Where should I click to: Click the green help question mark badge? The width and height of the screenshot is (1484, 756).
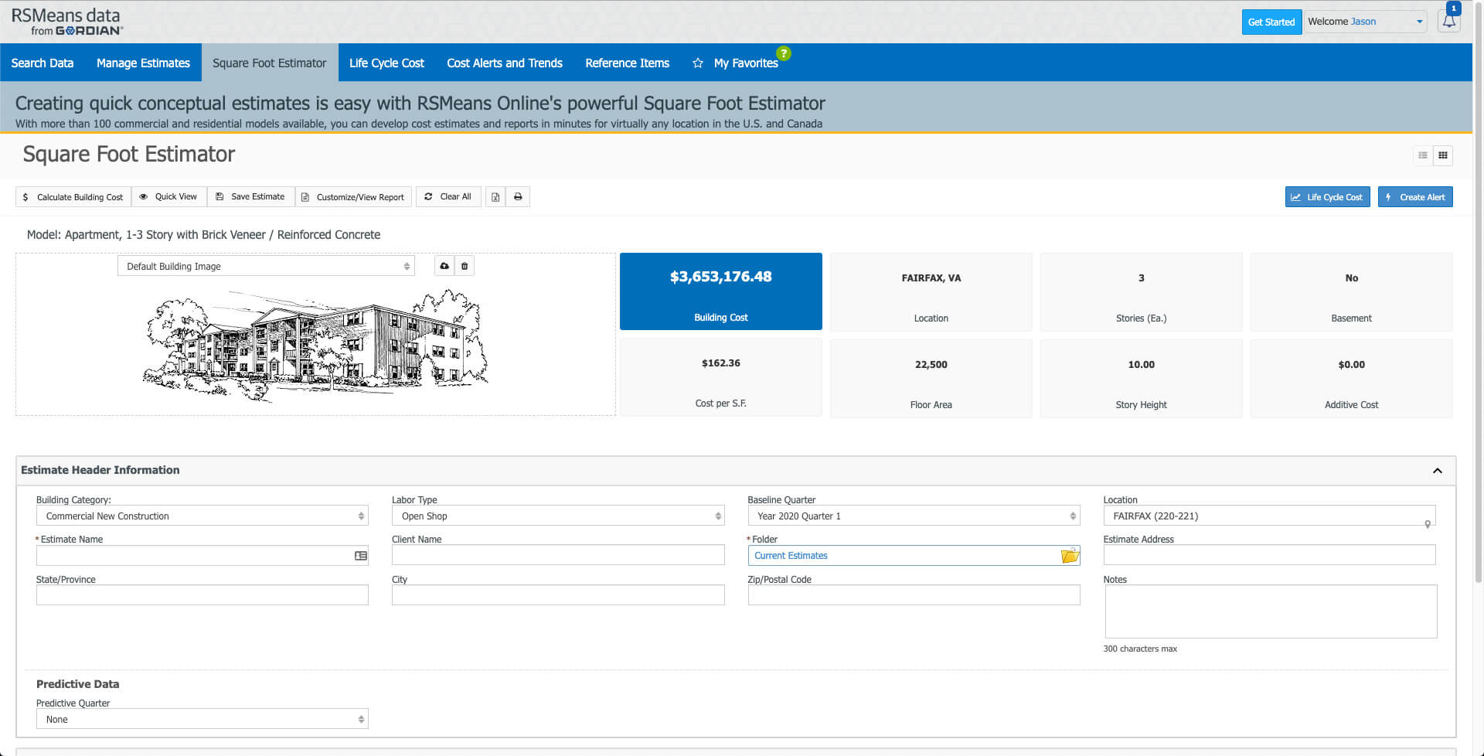(784, 53)
